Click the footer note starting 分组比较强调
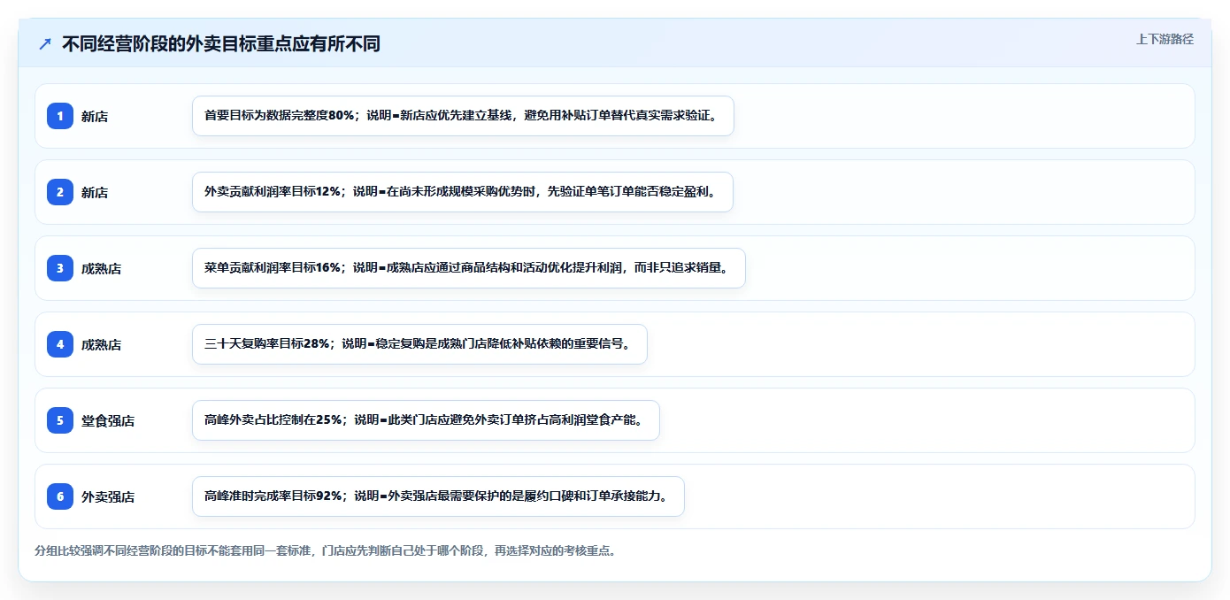This screenshot has height=600, width=1230. point(325,550)
